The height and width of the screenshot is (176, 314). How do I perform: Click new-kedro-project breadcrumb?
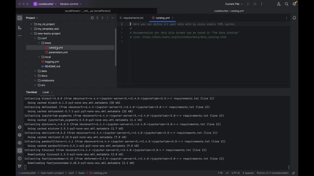point(52,173)
